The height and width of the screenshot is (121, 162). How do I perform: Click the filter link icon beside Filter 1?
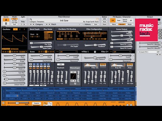pos(95,52)
